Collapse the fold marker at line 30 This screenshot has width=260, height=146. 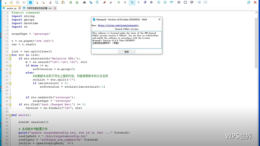(x=10, y=105)
